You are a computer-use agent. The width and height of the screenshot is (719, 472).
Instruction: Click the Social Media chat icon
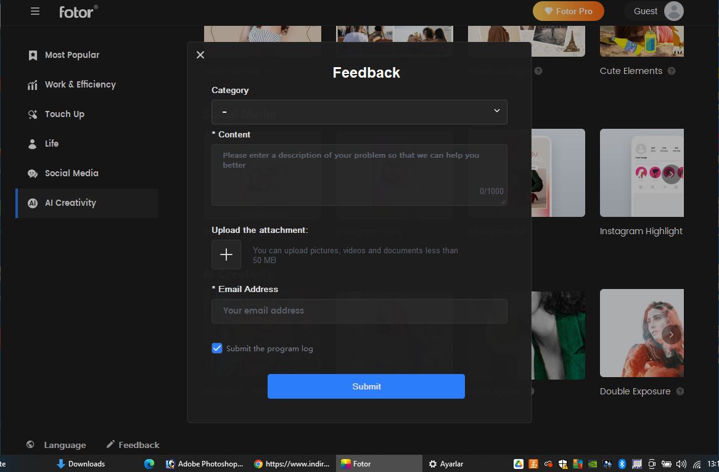pyautogui.click(x=33, y=174)
